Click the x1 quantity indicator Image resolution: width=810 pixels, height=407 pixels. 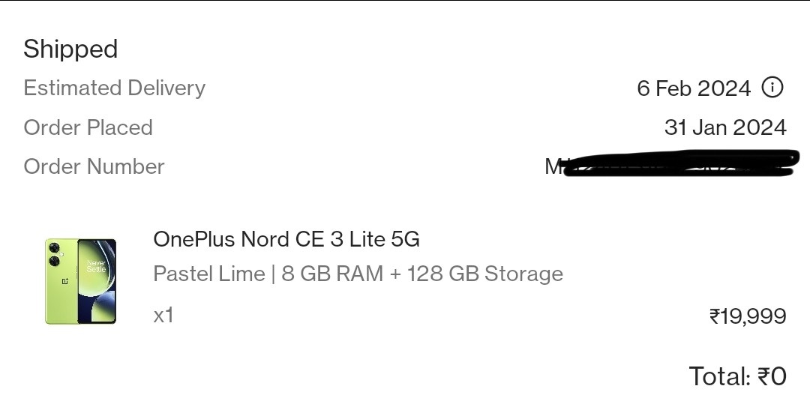pyautogui.click(x=163, y=315)
